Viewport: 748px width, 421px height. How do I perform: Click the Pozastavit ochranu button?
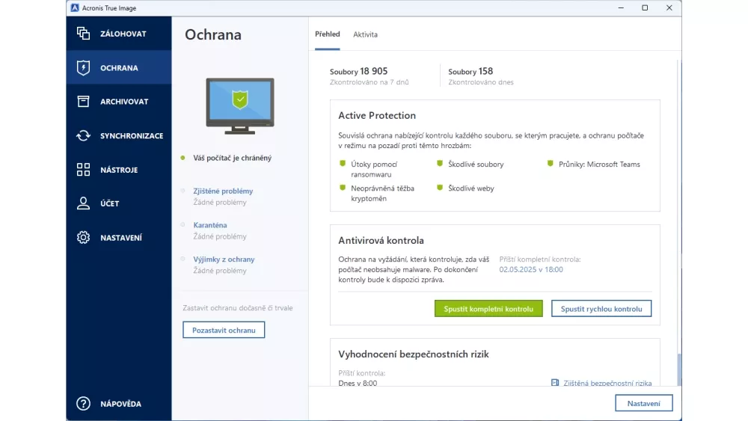(x=224, y=330)
